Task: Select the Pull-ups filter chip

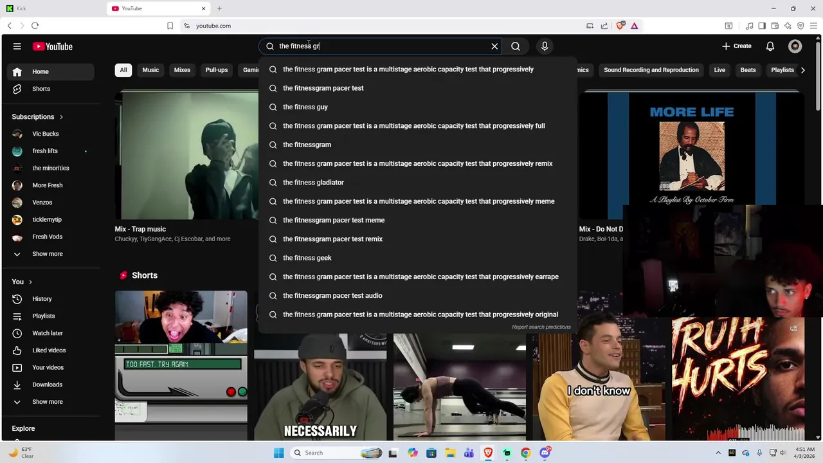Action: [217, 70]
